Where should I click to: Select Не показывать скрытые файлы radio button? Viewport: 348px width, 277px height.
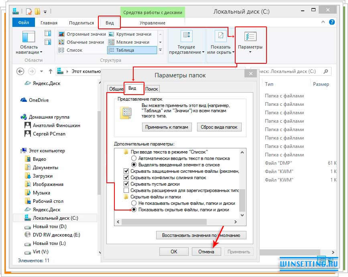(x=134, y=203)
